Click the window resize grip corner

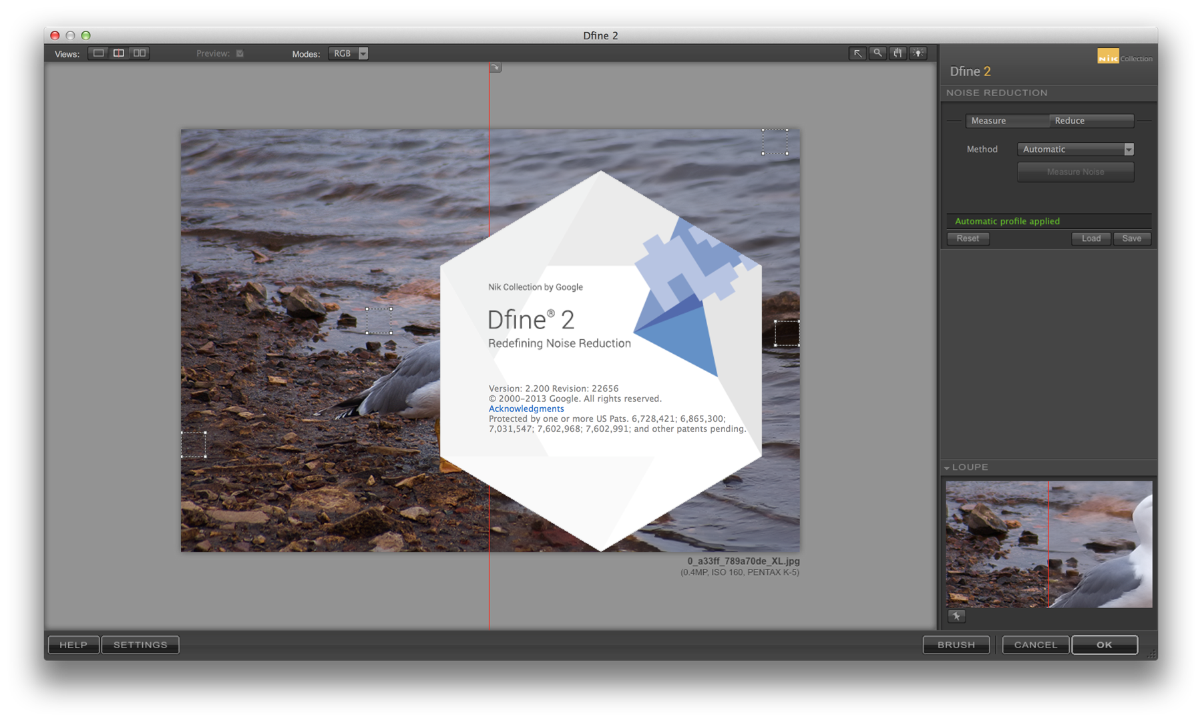(1152, 655)
